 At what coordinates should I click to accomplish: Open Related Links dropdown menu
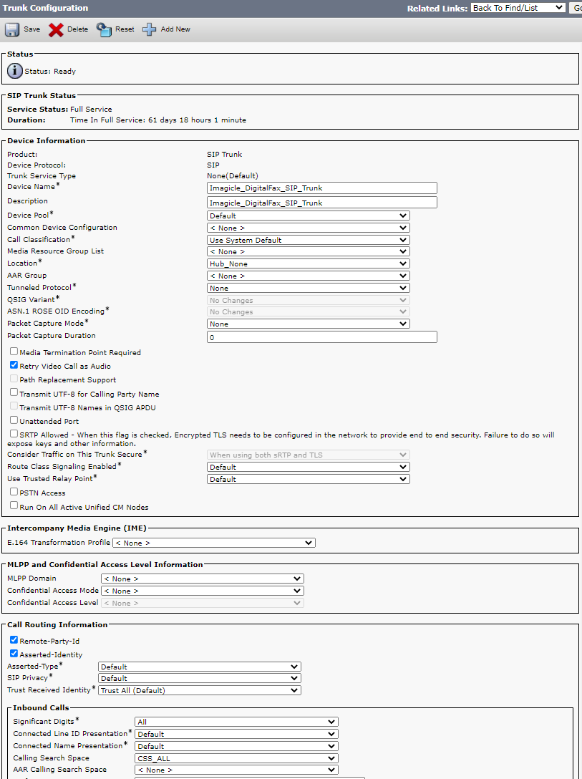[x=518, y=8]
